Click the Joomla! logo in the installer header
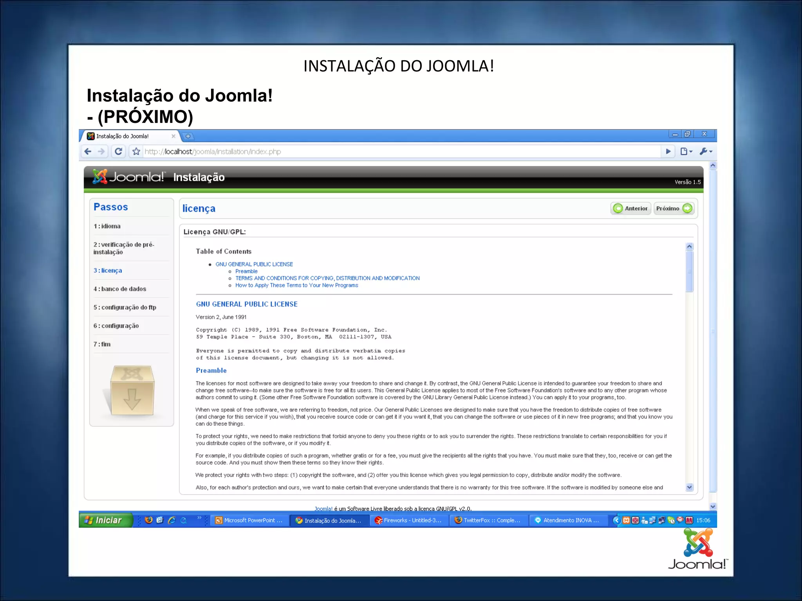This screenshot has height=601, width=802. coord(128,177)
